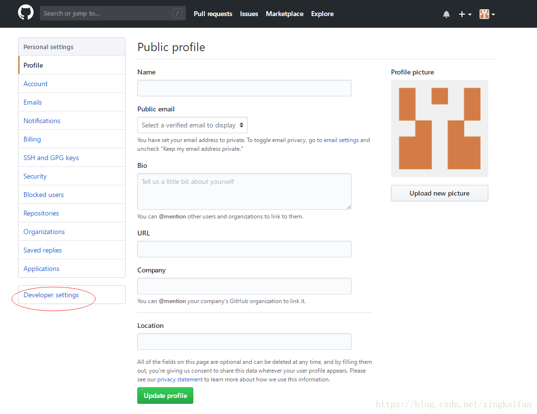Click the slash shortcut icon in search
This screenshot has width=537, height=414.
(177, 13)
